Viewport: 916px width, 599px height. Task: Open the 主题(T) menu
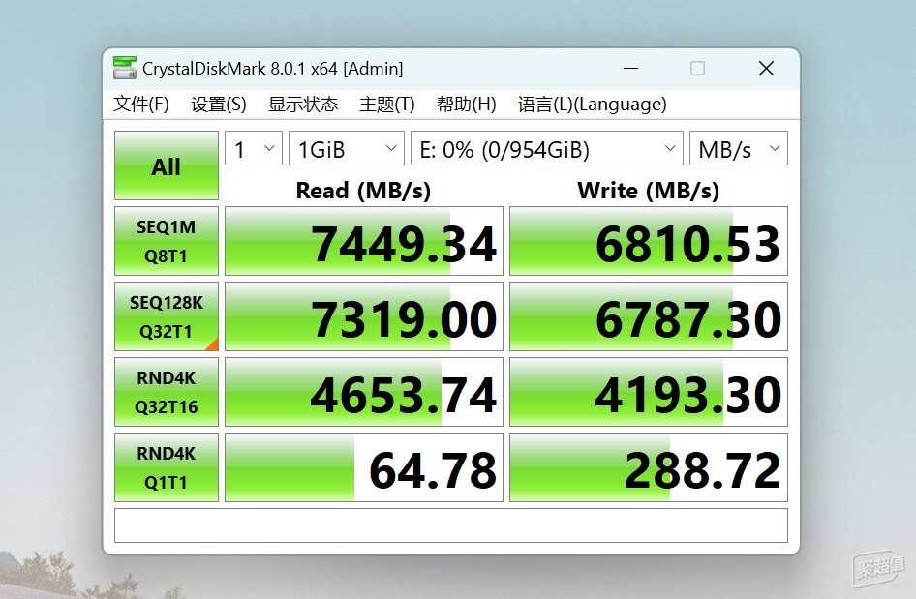(x=386, y=105)
